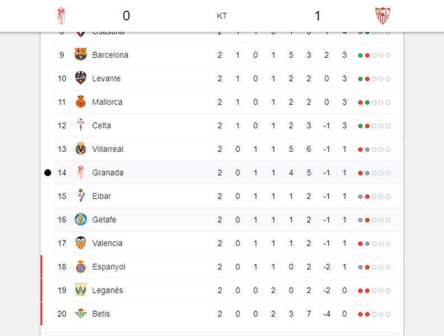
Task: Click the Villarreal club crest
Action: pos(80,149)
